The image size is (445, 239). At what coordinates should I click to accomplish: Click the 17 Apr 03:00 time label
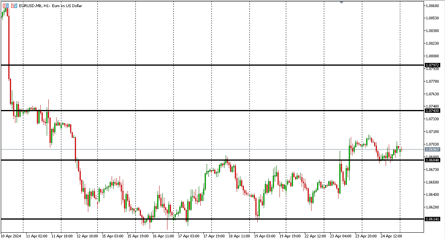[189, 236]
